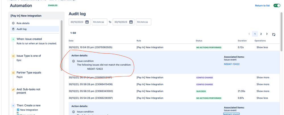Click the 21.35s duration value
Viewport: 284px width, 115px height.
pos(241,91)
